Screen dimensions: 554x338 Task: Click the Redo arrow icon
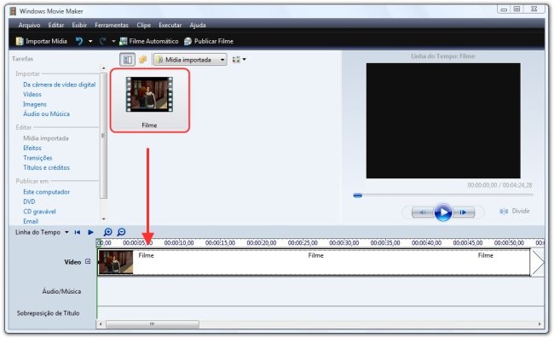click(103, 41)
